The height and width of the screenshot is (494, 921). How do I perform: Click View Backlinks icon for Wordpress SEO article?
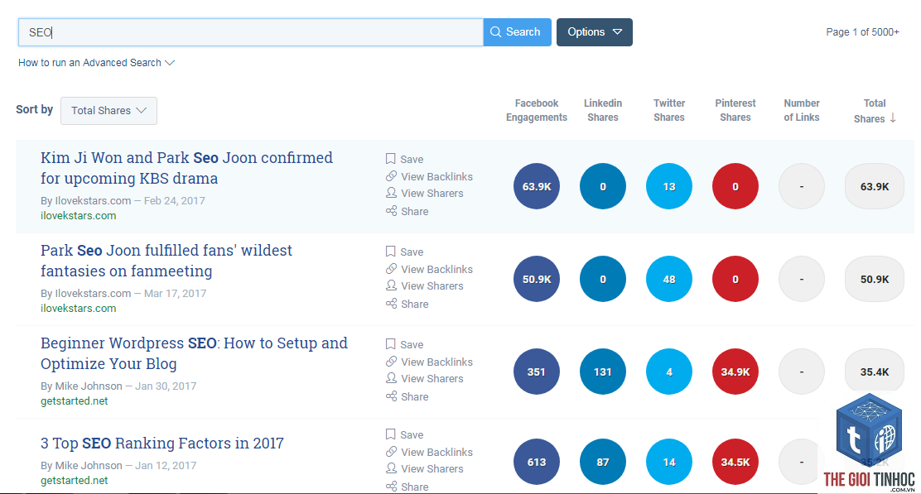391,362
